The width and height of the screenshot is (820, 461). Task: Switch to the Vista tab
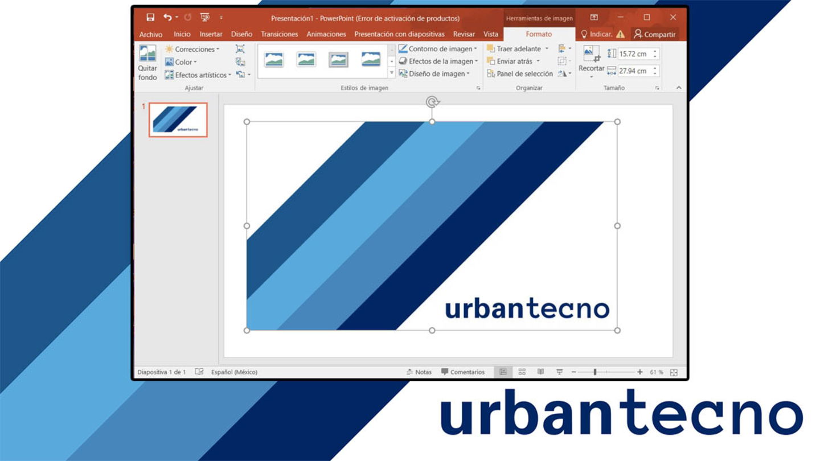click(x=491, y=34)
